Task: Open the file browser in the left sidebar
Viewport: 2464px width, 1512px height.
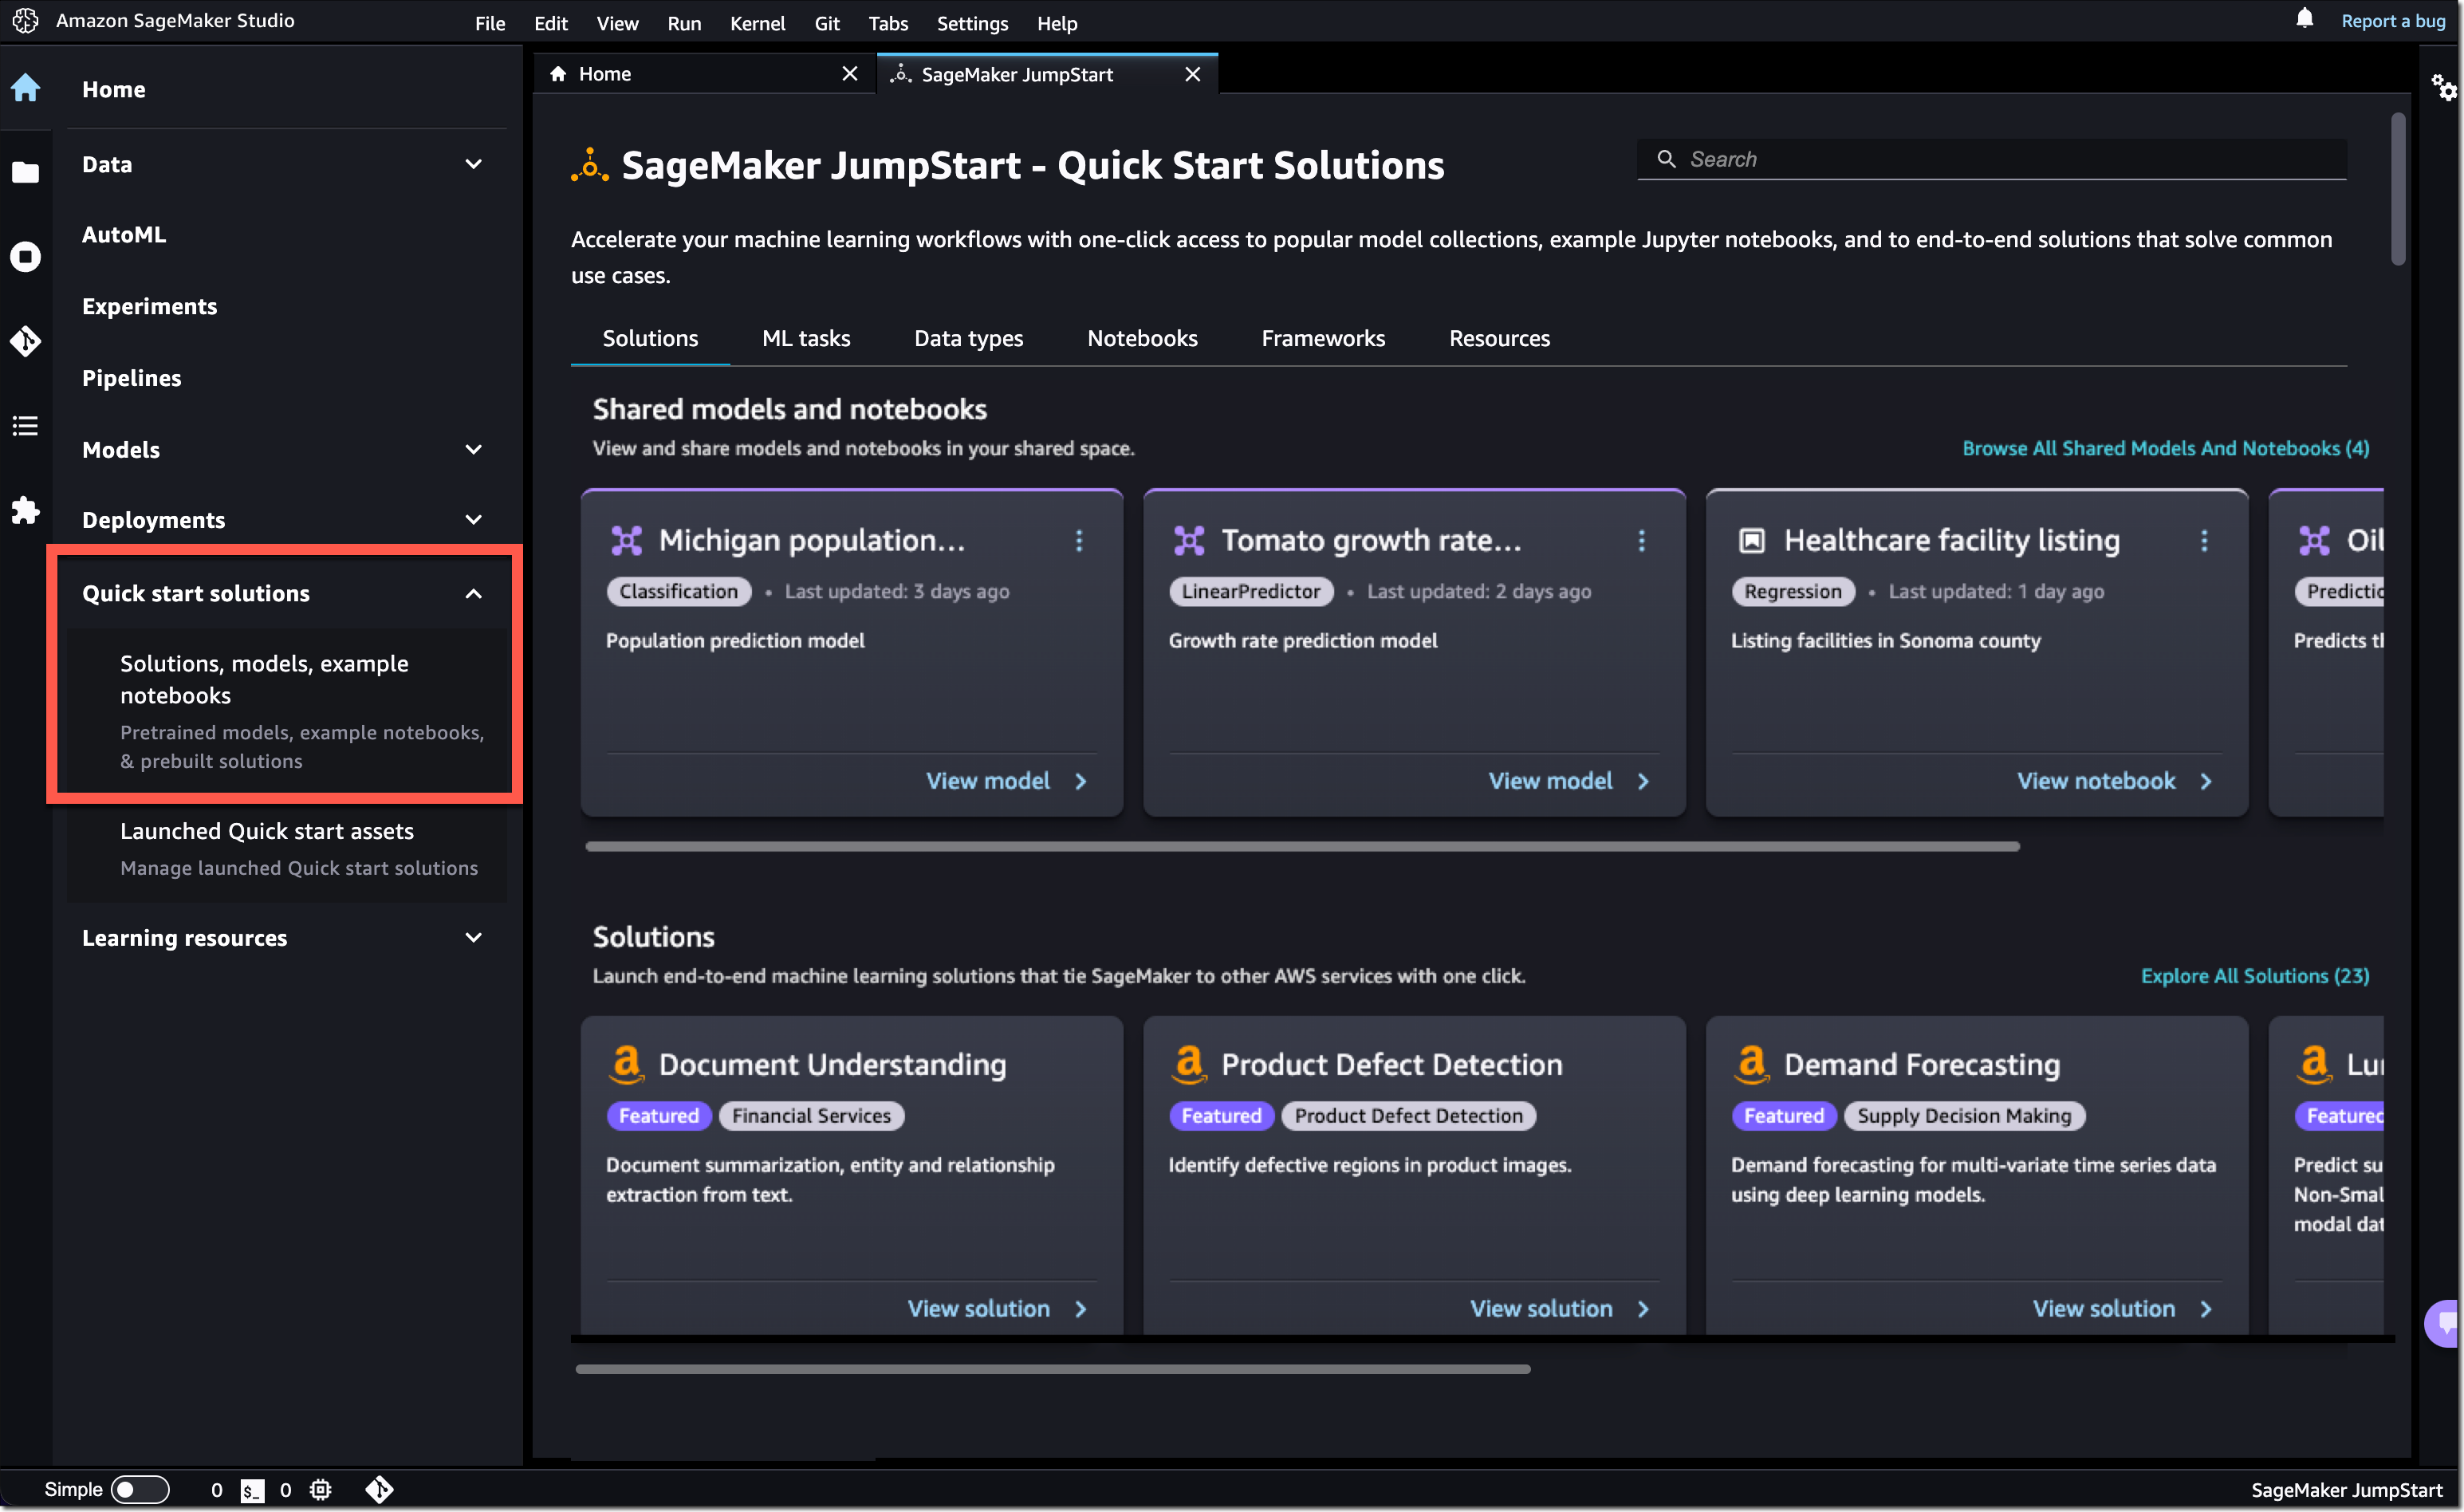Action: click(25, 172)
